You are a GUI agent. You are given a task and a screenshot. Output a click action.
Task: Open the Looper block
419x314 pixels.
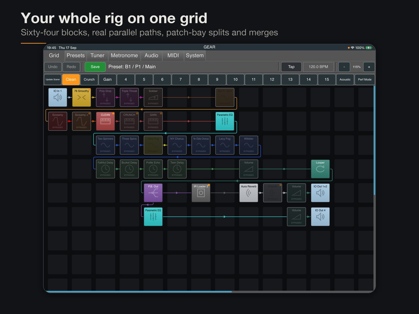point(320,169)
